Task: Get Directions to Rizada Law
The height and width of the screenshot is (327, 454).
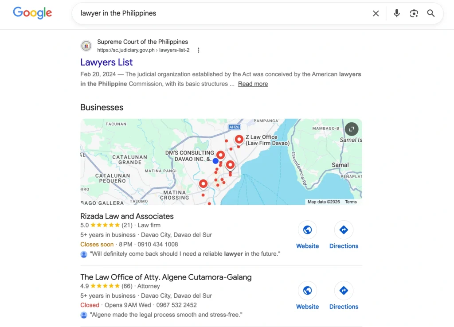Action: click(x=344, y=230)
